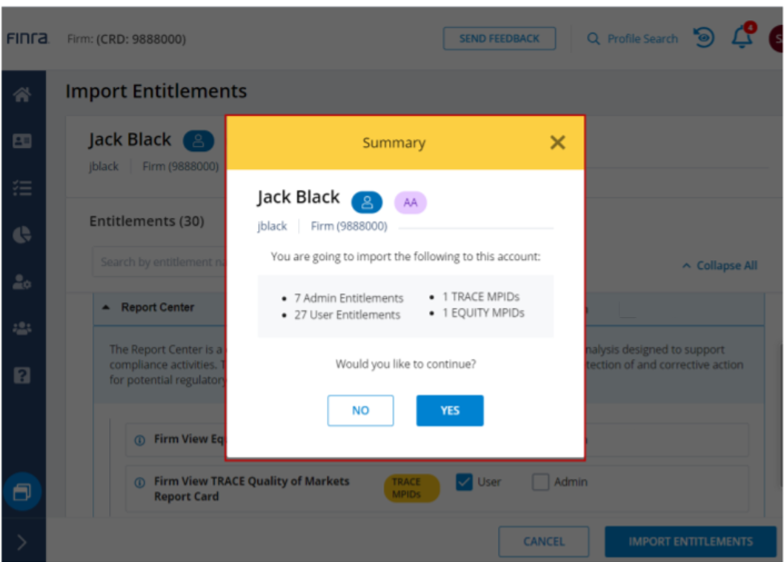Click the help question mark sidebar icon
The height and width of the screenshot is (562, 784).
22,374
